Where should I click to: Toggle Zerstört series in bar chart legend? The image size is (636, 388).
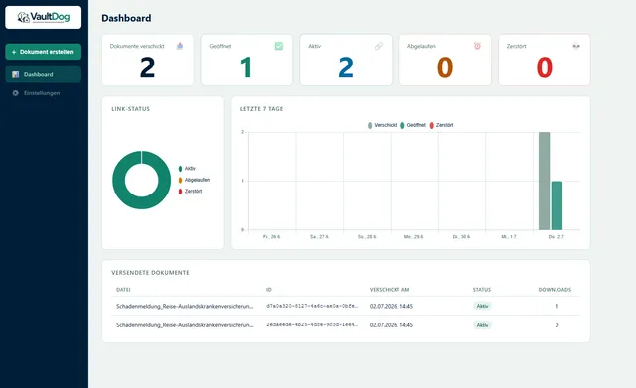pos(441,125)
